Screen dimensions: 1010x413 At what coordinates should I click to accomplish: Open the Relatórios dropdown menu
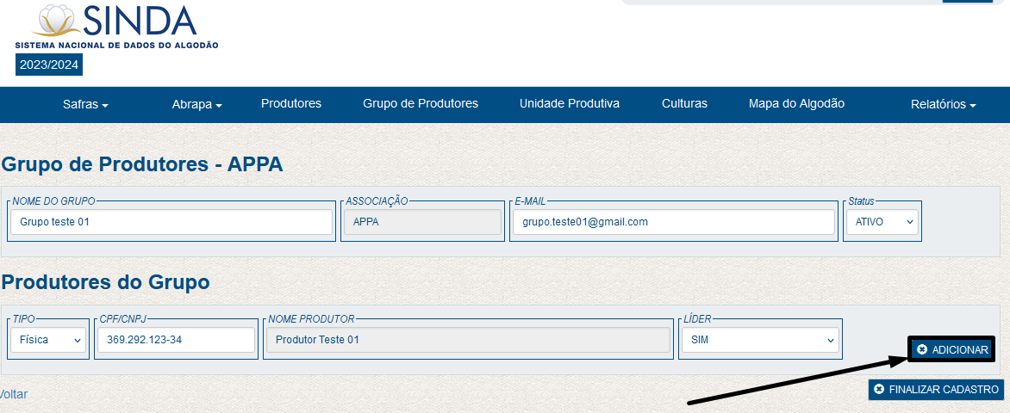943,105
